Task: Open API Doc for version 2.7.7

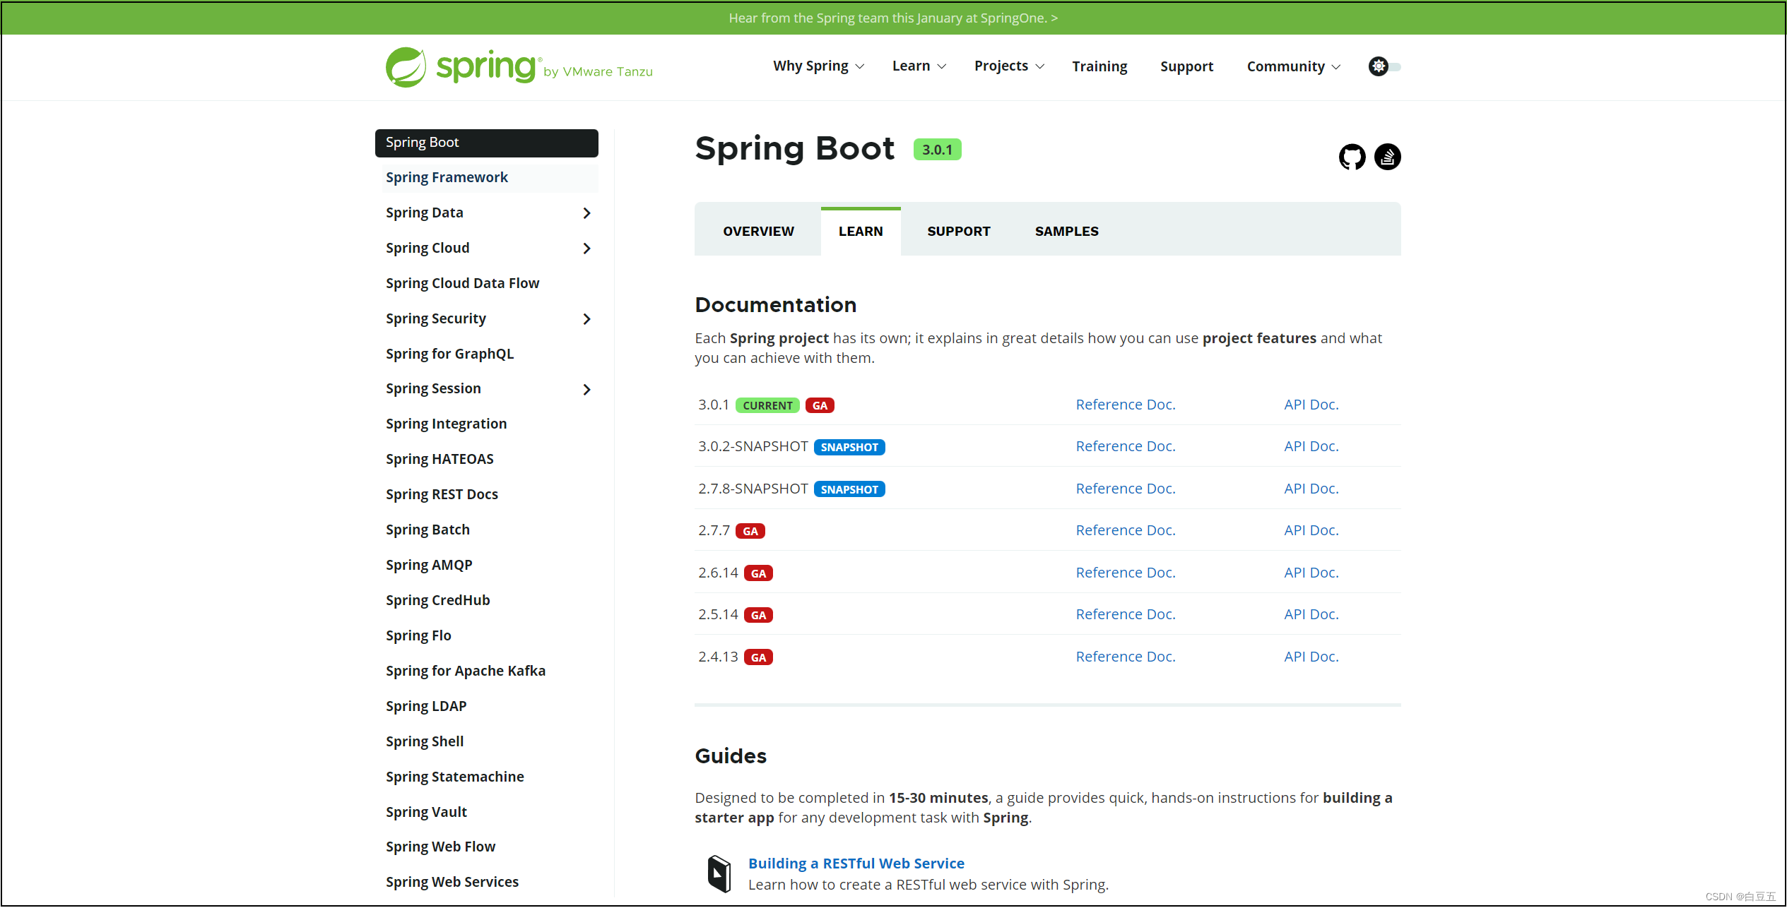Action: click(x=1311, y=530)
